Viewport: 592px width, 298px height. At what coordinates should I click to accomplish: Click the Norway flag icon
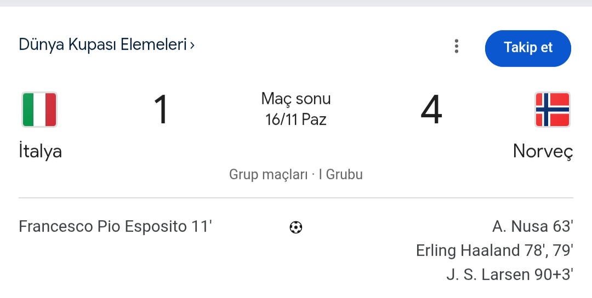coord(552,110)
